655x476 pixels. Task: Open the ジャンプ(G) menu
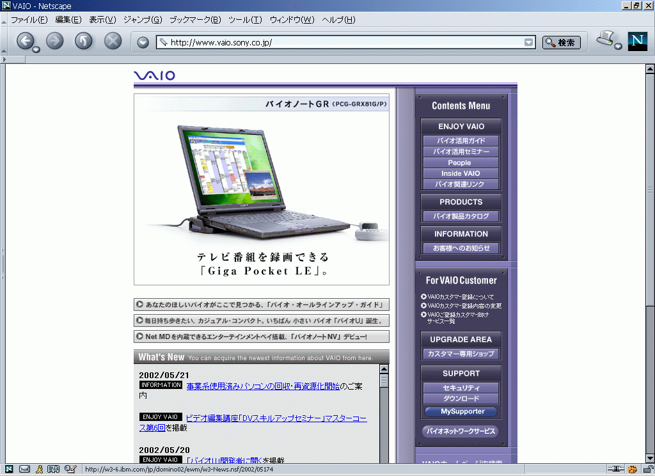coord(143,20)
